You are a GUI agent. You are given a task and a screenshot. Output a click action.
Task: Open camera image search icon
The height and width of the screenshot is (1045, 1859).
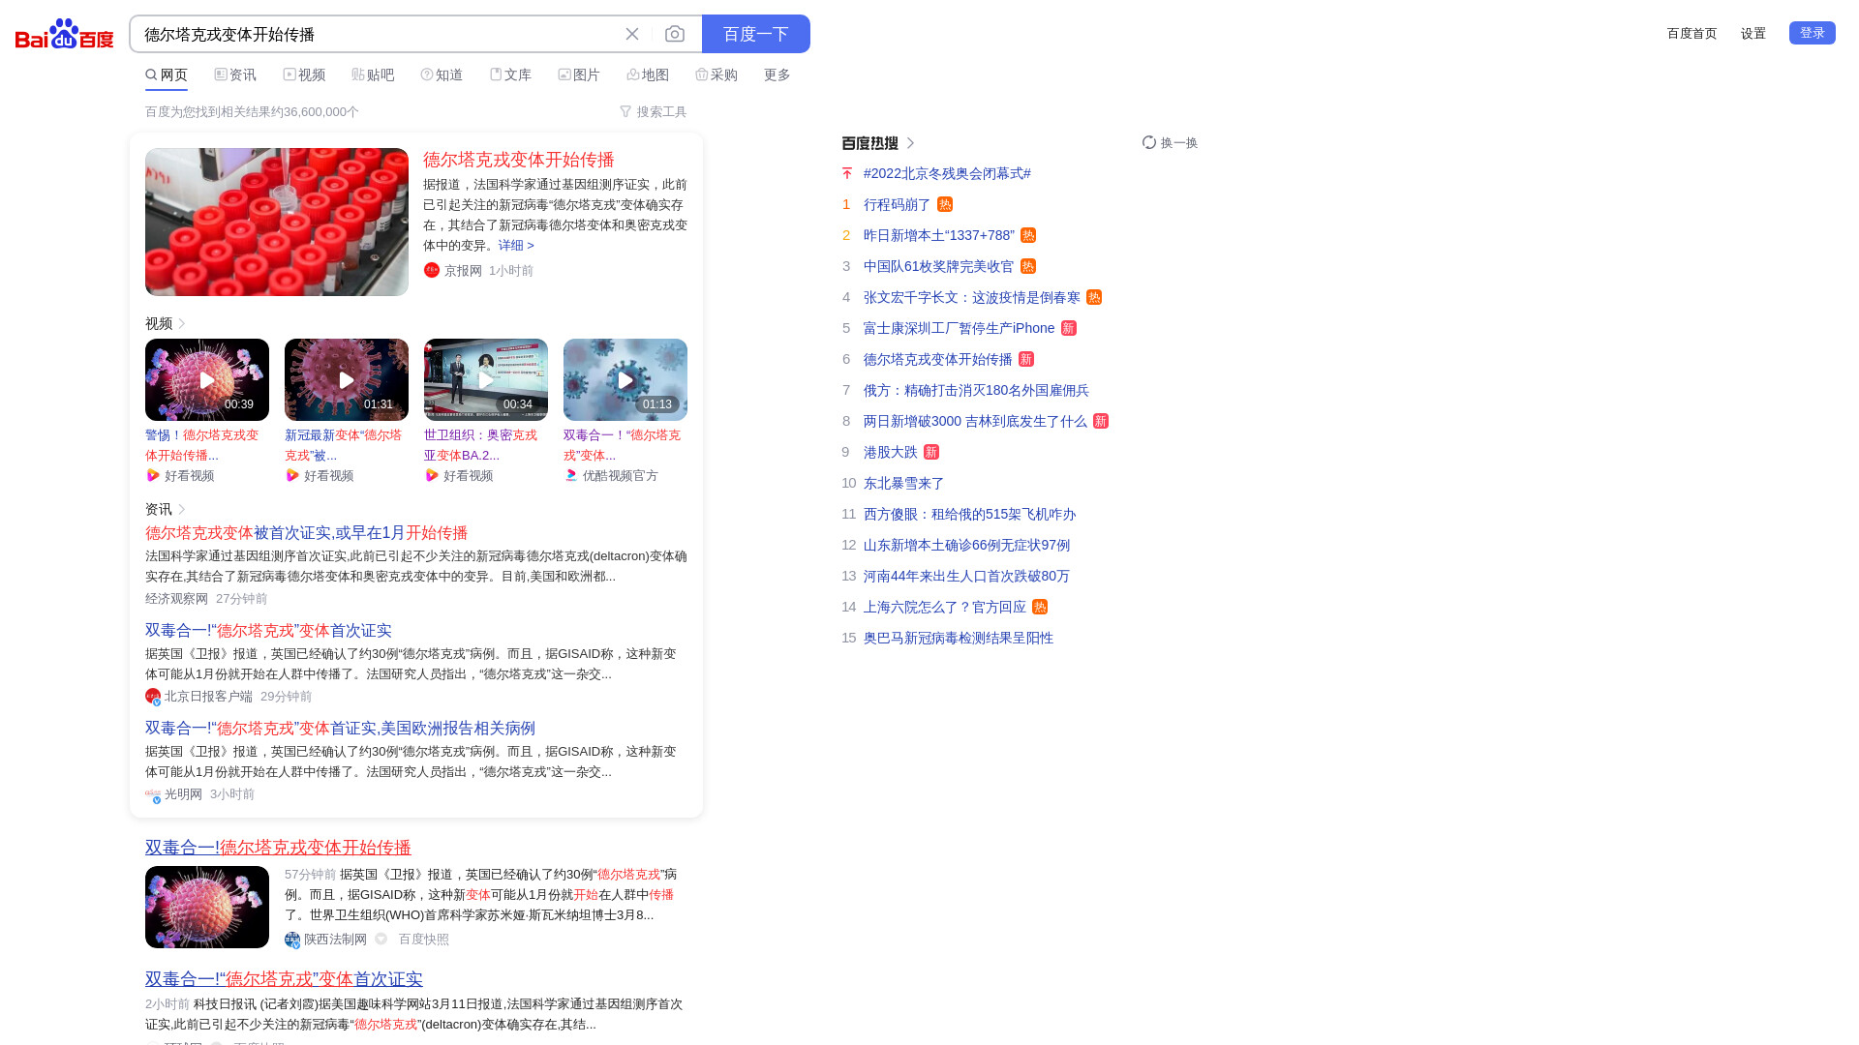[x=675, y=34]
